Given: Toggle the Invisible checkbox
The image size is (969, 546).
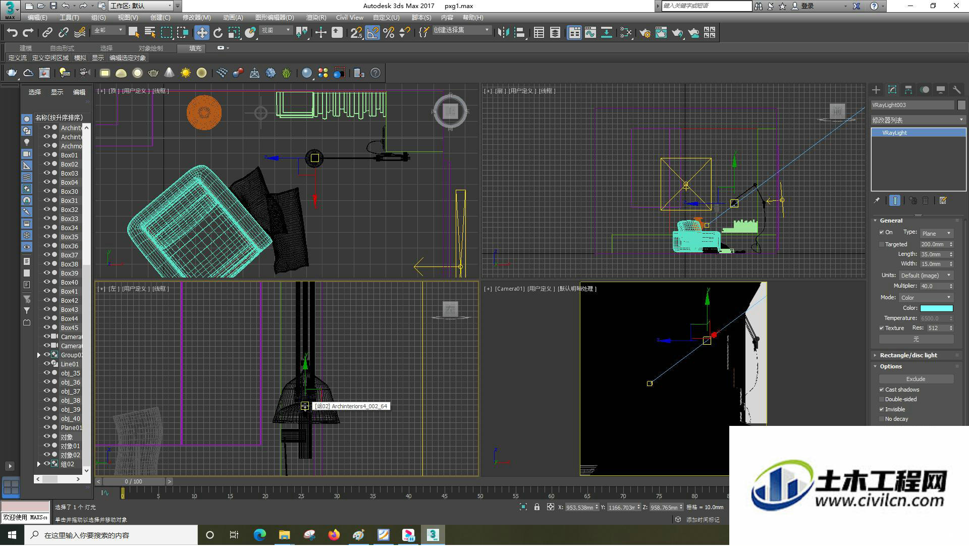Looking at the screenshot, I should (882, 410).
